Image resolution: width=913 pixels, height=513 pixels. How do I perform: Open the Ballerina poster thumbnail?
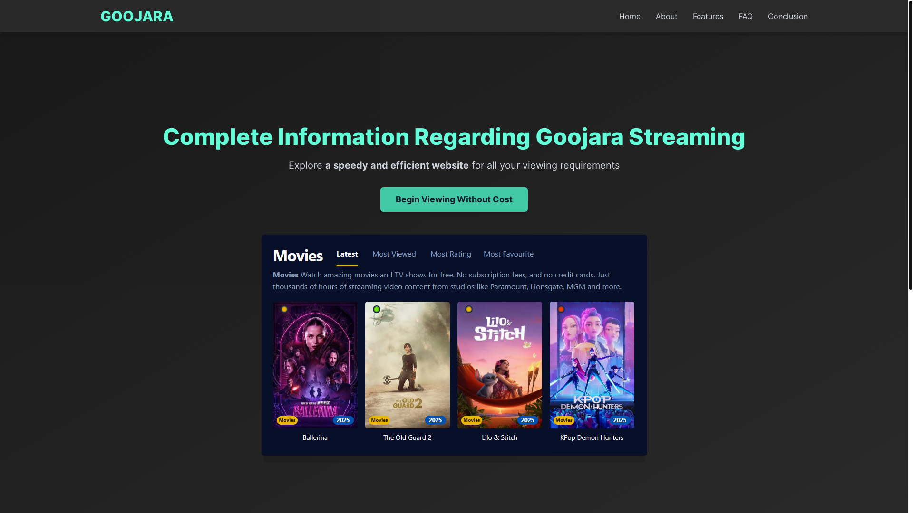tap(315, 365)
